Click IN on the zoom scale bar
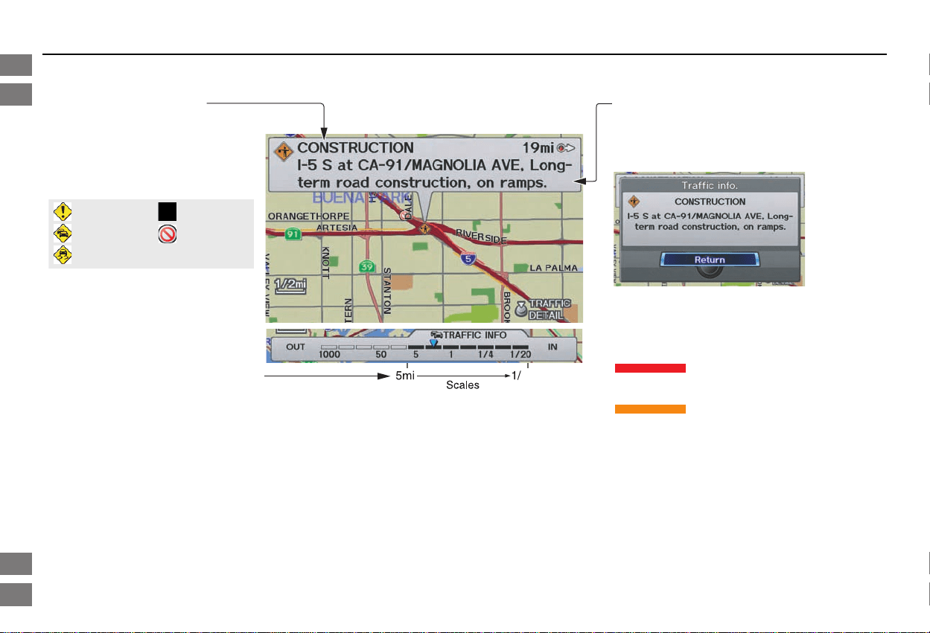The width and height of the screenshot is (930, 633). [552, 347]
